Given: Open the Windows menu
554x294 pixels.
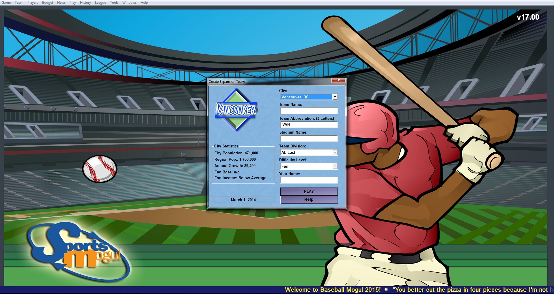Looking at the screenshot, I should tap(129, 2).
